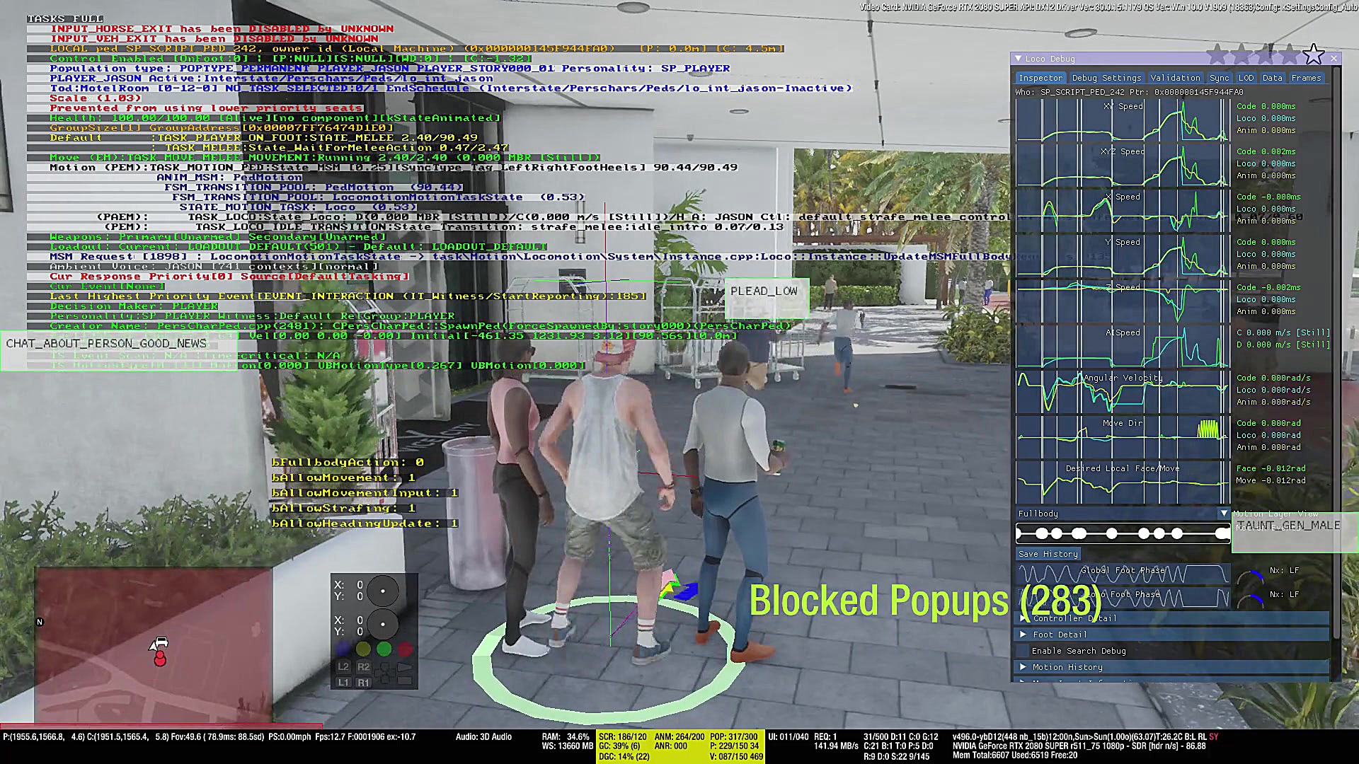Image resolution: width=1359 pixels, height=764 pixels.
Task: Click the TASKS FULL header text
Action: (65, 18)
